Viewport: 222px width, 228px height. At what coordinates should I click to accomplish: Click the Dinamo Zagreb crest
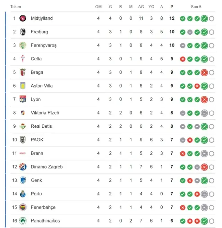point(23,167)
